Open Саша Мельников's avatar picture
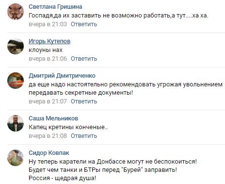The image size is (225, 184). pyautogui.click(x=16, y=123)
